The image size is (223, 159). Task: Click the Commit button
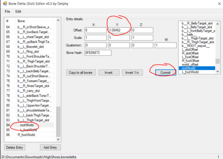point(166,73)
